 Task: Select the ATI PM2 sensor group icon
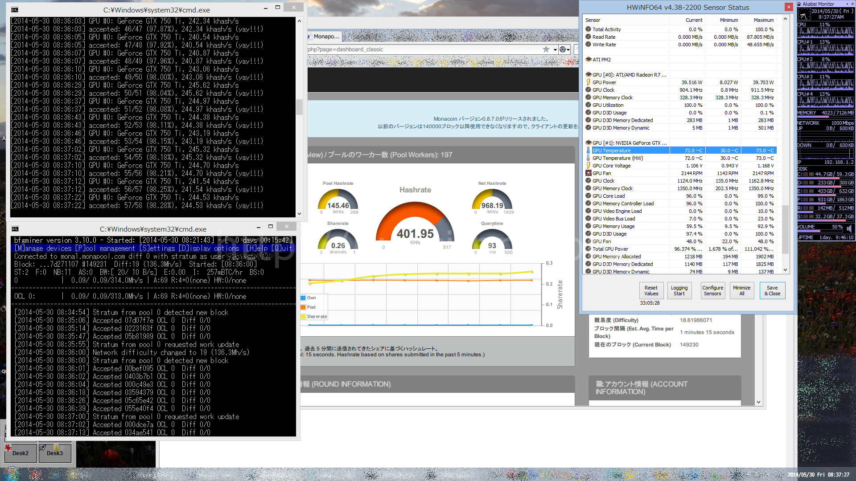tap(588, 60)
